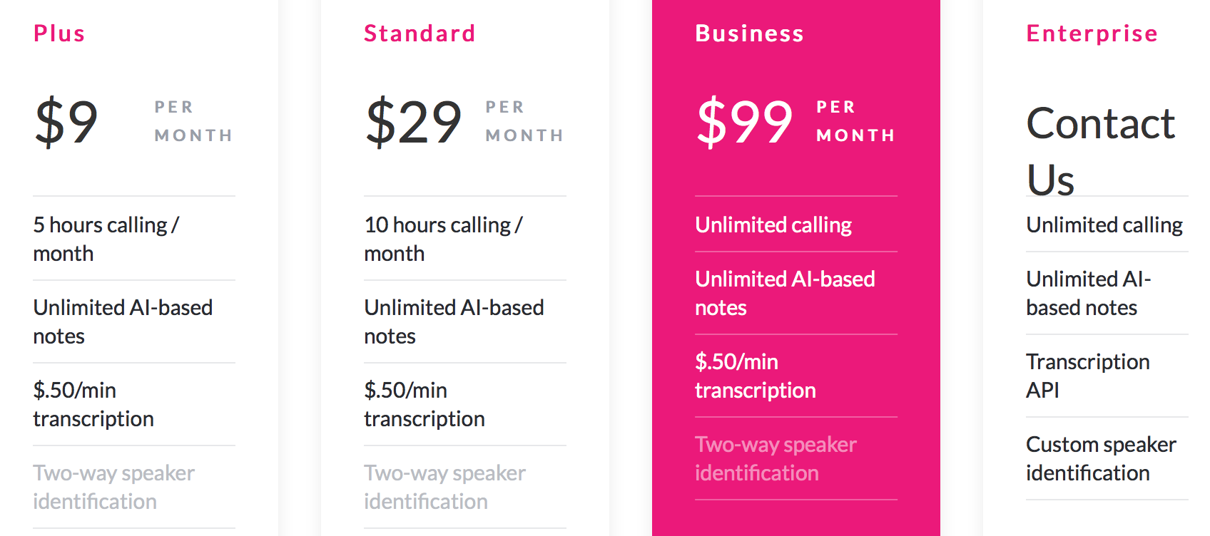Click Unlimited calling in the Enterprise plan
Image resolution: width=1210 pixels, height=536 pixels.
tap(1104, 225)
